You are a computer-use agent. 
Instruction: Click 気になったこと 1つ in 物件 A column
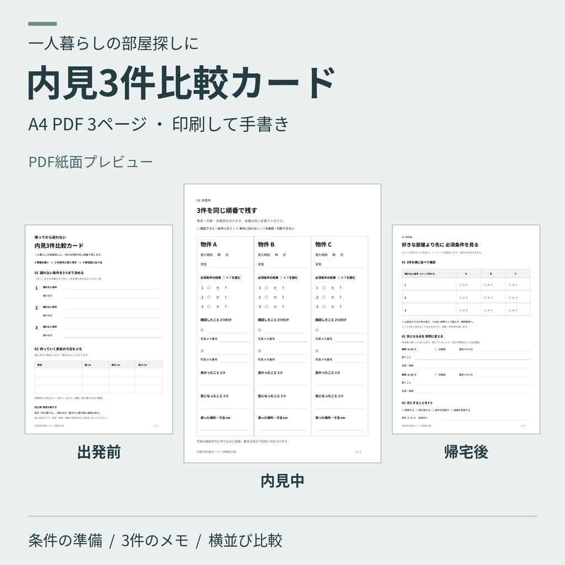[x=214, y=396]
